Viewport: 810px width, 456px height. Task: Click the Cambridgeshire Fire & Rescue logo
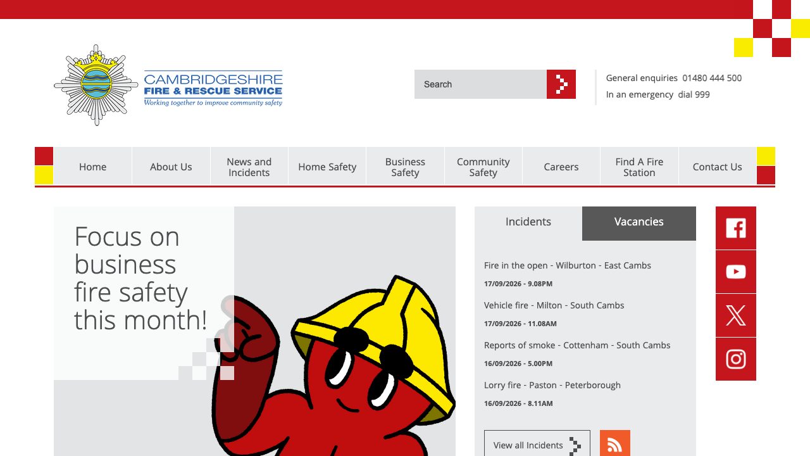tap(168, 85)
